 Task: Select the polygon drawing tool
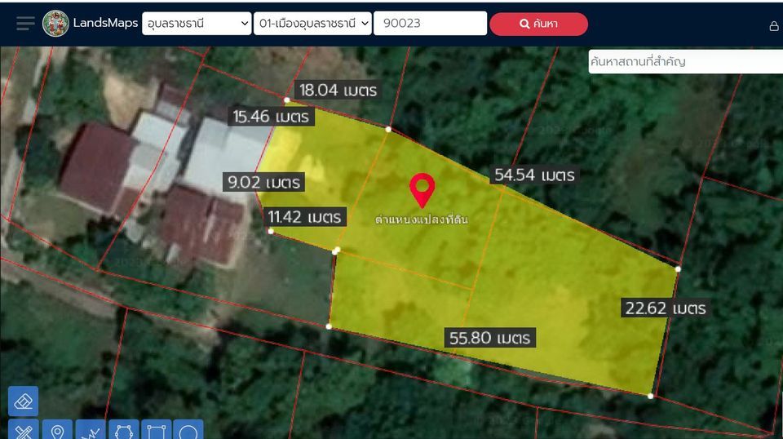click(123, 430)
